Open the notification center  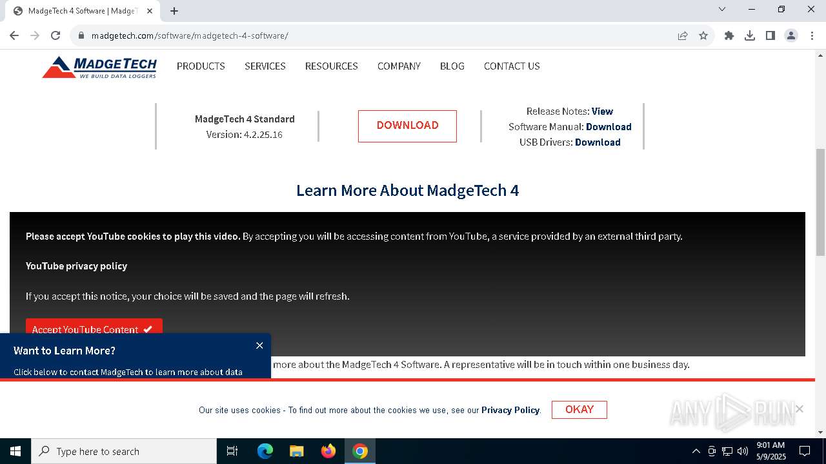(805, 451)
